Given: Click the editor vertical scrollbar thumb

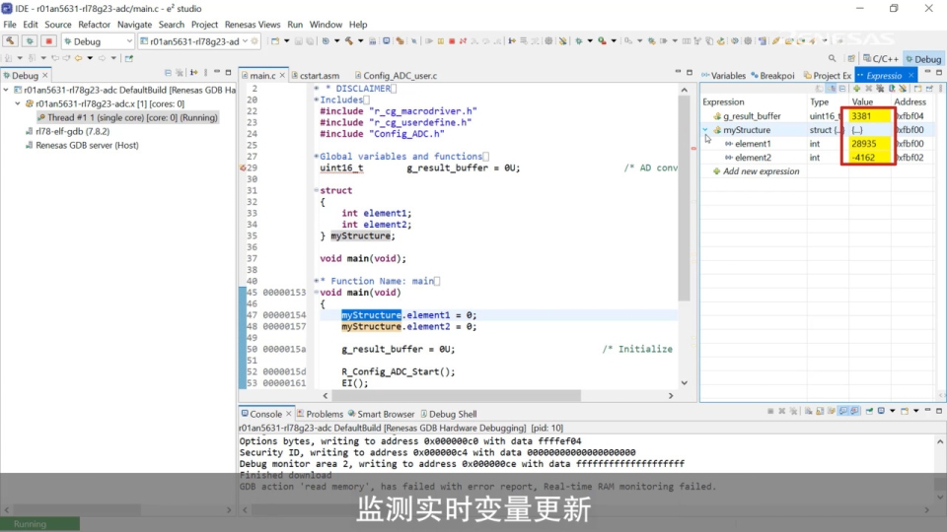Looking at the screenshot, I should pos(684,198).
